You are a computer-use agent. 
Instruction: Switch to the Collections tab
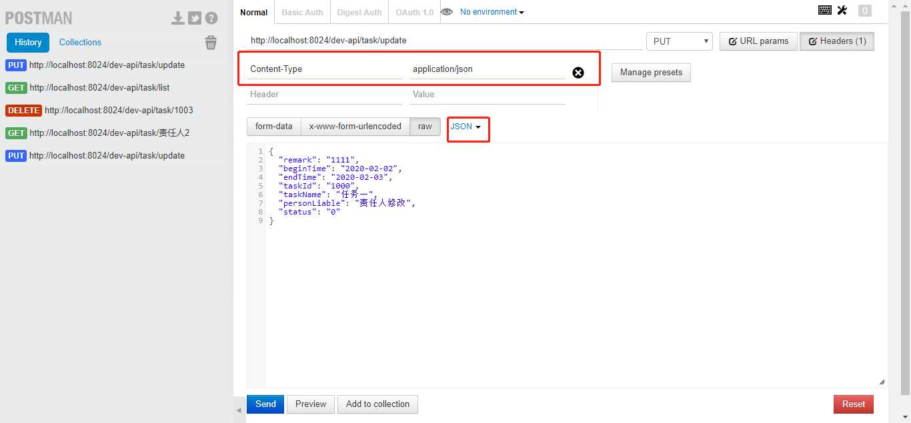pos(80,42)
